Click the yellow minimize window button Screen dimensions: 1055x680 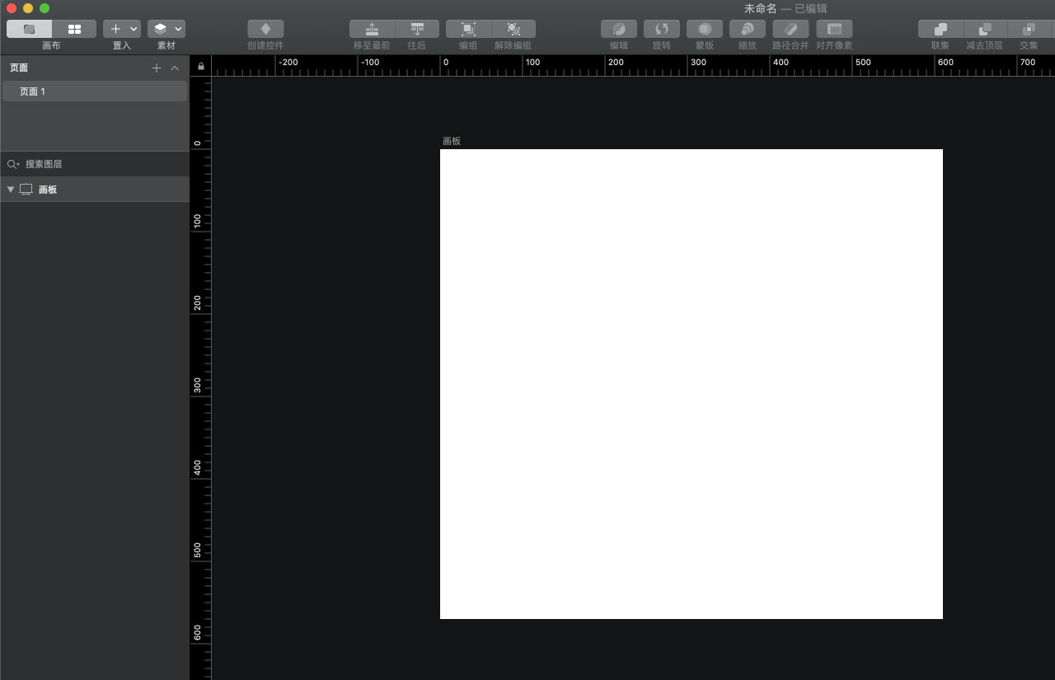point(28,8)
